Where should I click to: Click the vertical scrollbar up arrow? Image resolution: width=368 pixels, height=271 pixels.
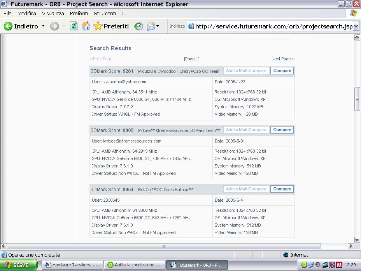point(357,37)
